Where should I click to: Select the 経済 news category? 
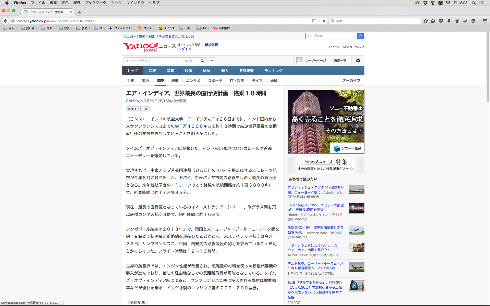pos(175,81)
